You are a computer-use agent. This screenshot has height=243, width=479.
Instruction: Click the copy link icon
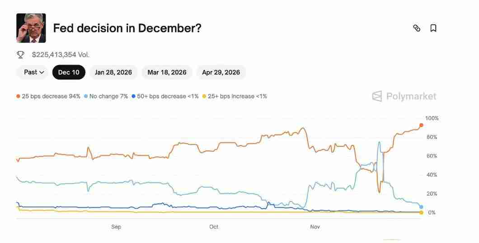[417, 28]
